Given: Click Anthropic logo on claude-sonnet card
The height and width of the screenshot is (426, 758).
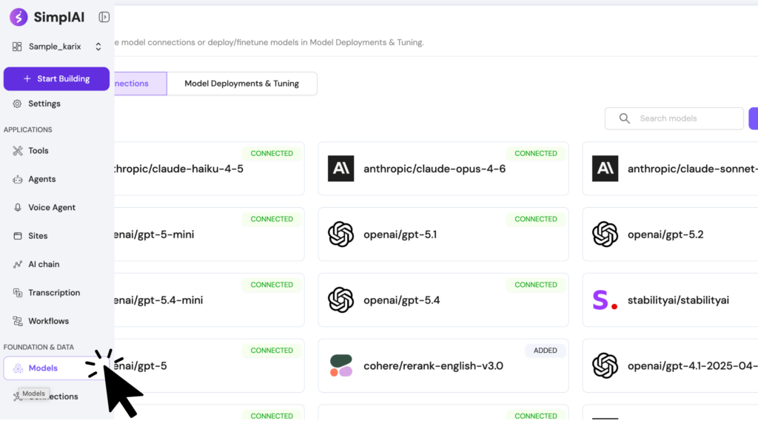Looking at the screenshot, I should click(605, 169).
